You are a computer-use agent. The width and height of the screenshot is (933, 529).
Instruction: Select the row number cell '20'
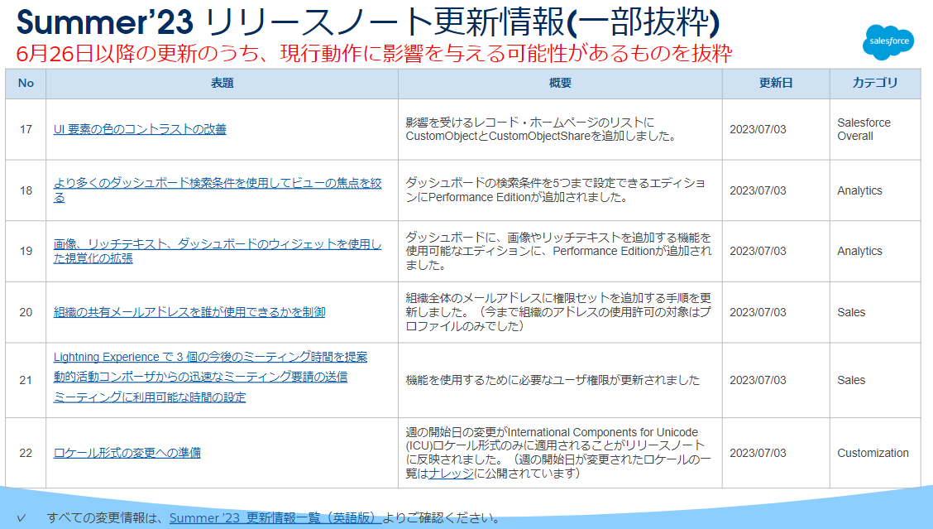(26, 312)
